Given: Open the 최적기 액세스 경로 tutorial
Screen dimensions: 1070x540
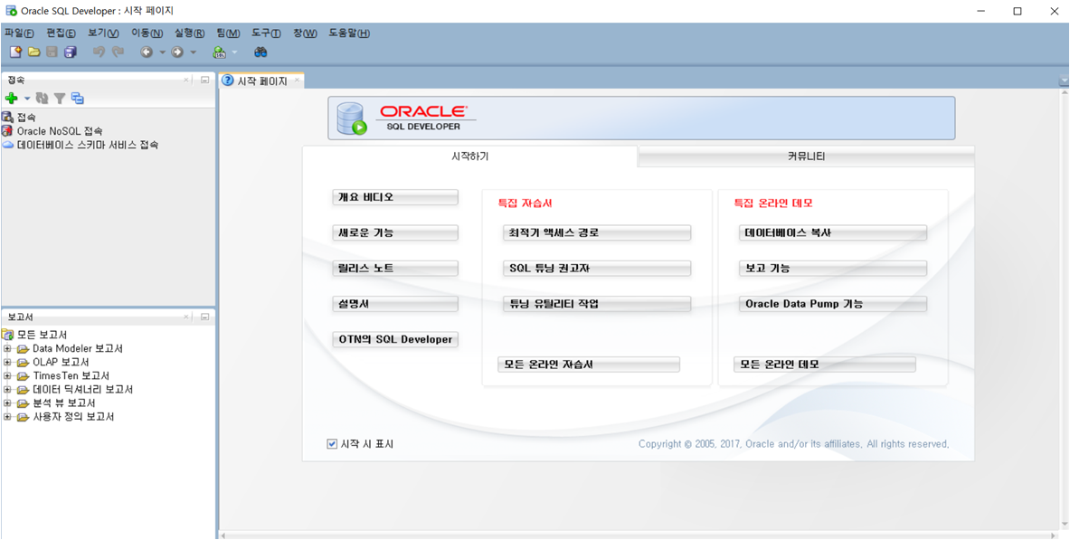Looking at the screenshot, I should 596,232.
